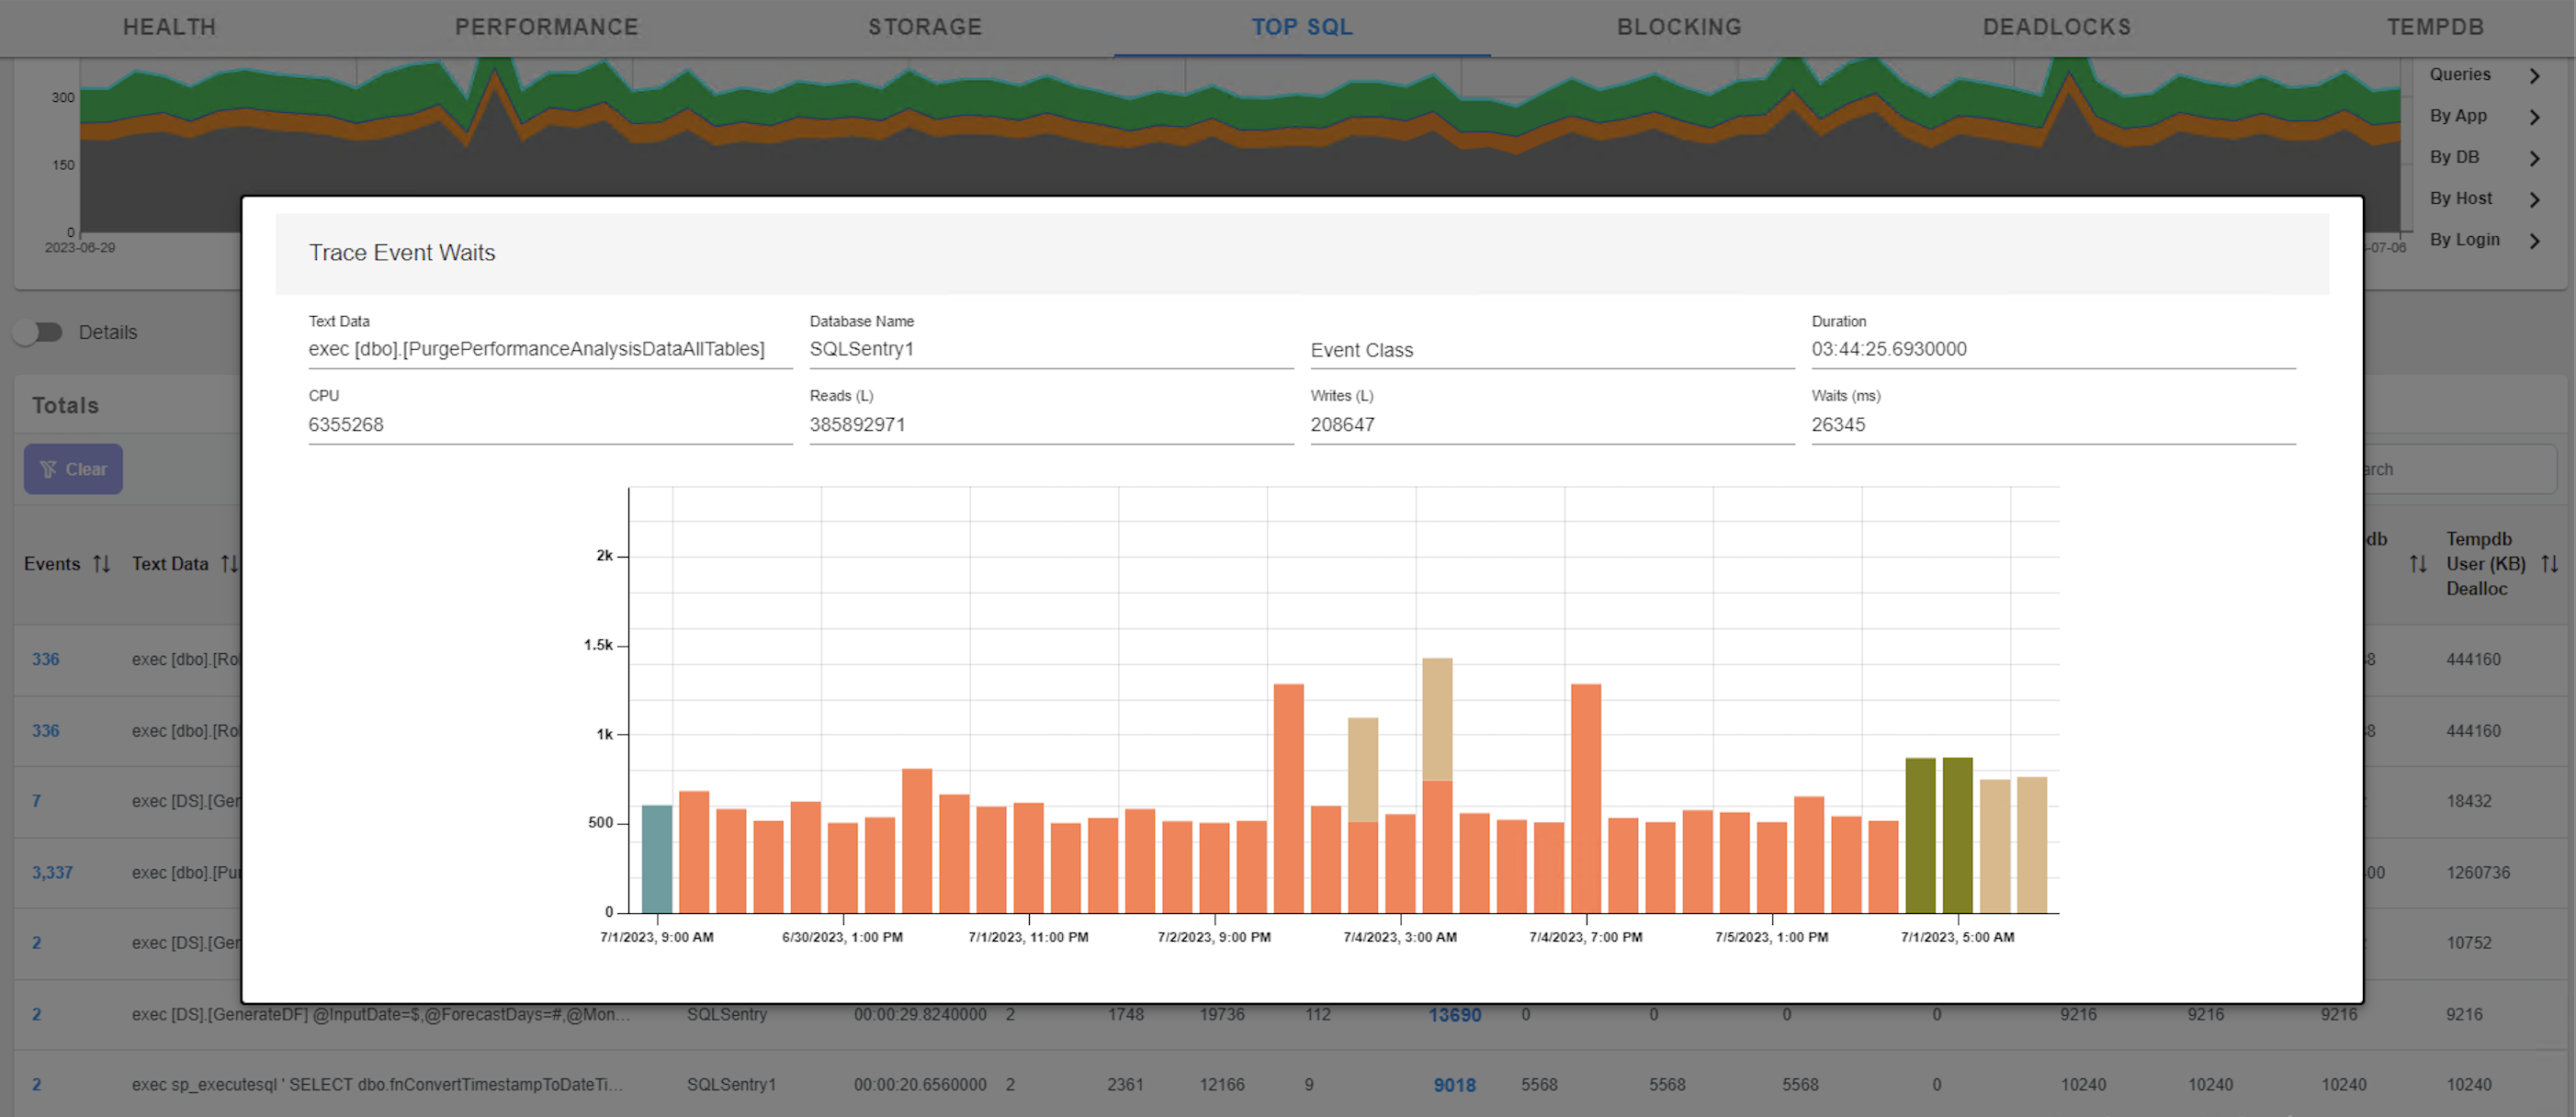Open the Deadlocks tab
The width and height of the screenshot is (2576, 1117).
click(2056, 27)
